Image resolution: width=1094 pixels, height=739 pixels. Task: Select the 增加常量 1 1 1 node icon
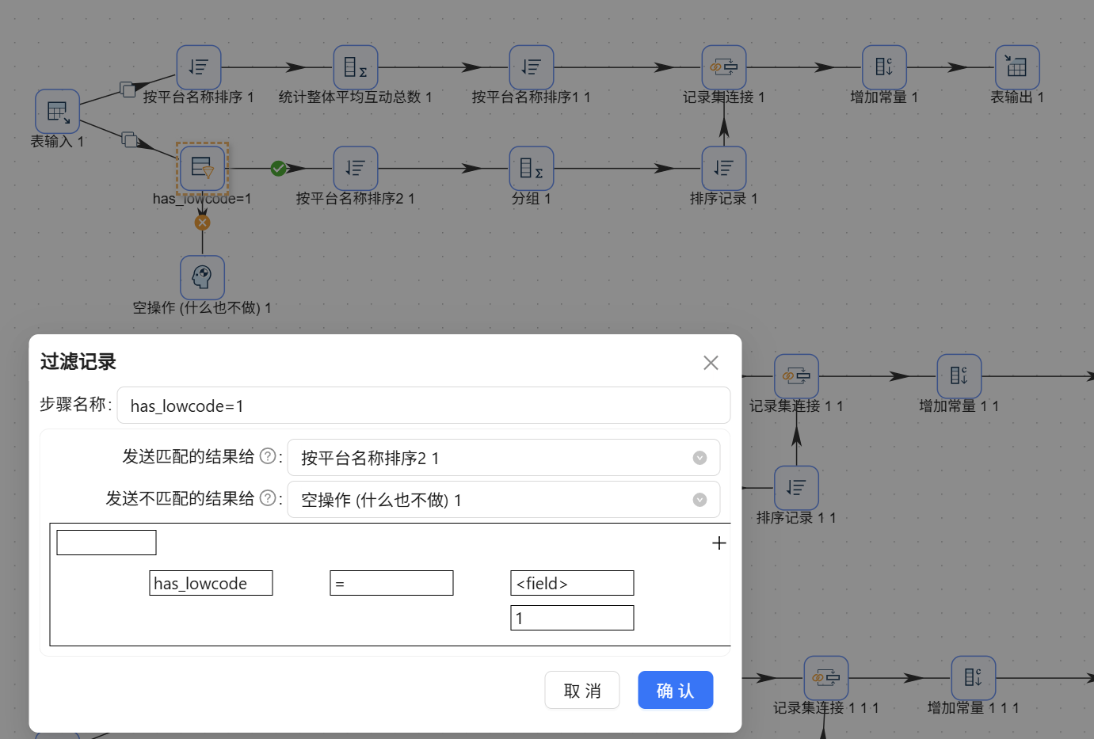[x=973, y=678]
